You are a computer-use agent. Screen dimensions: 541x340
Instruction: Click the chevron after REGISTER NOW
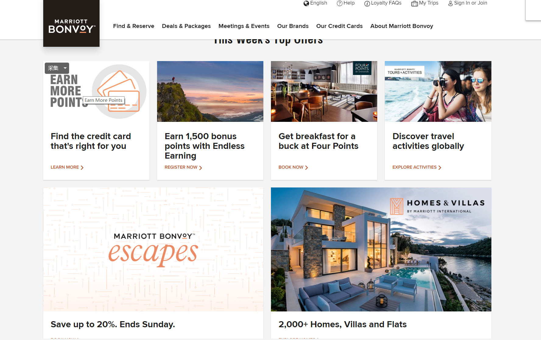[201, 168]
